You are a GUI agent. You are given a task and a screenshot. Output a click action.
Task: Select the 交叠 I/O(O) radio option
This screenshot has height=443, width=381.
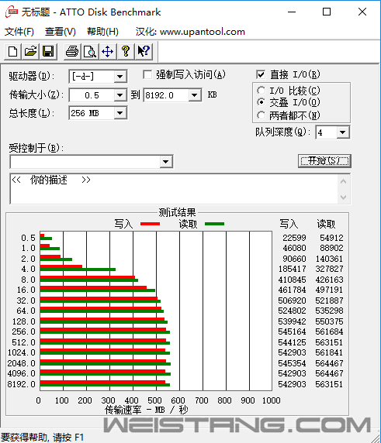click(261, 102)
